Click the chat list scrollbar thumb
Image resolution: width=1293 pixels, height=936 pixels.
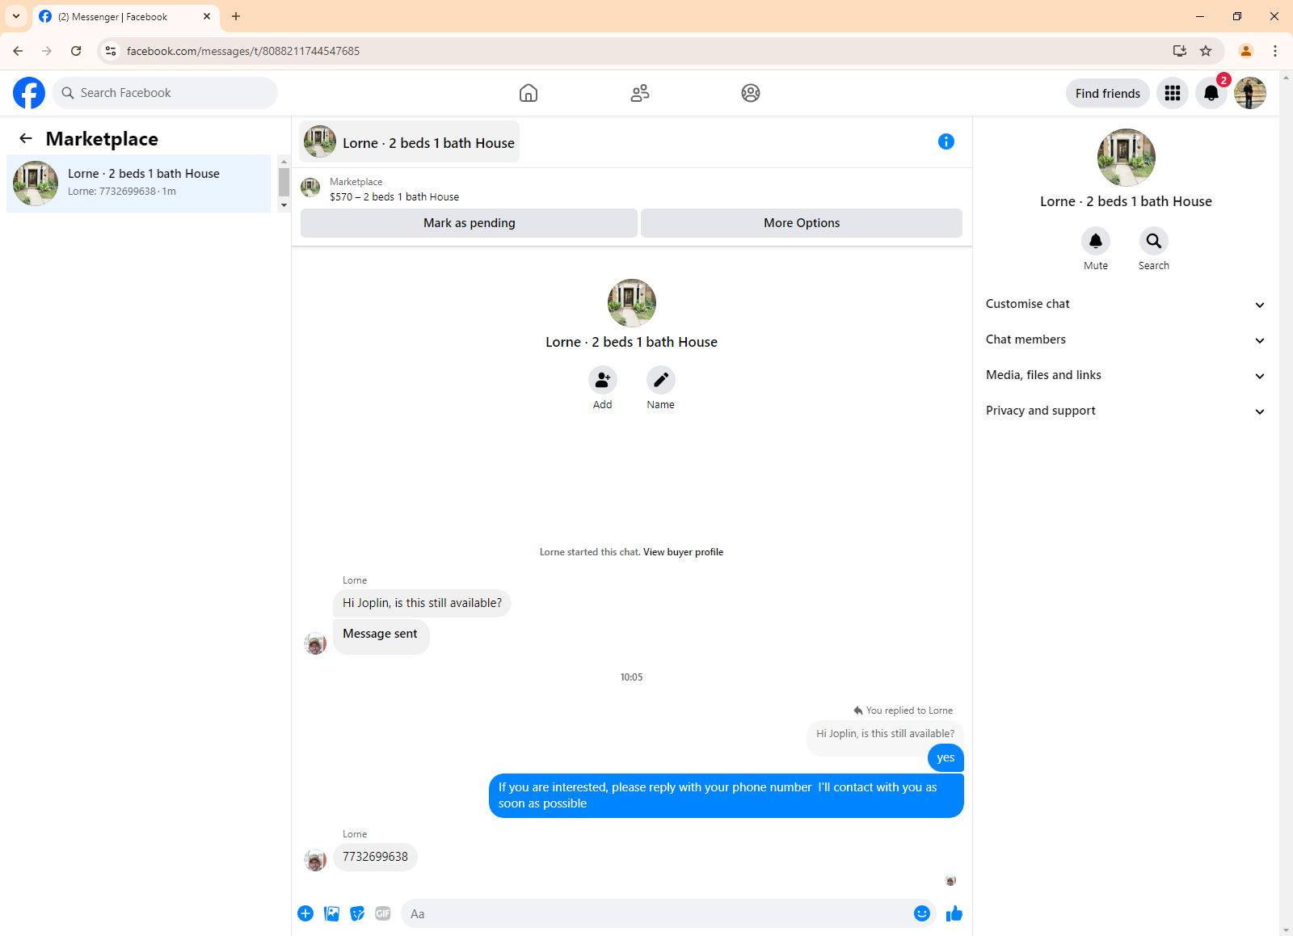(x=284, y=182)
